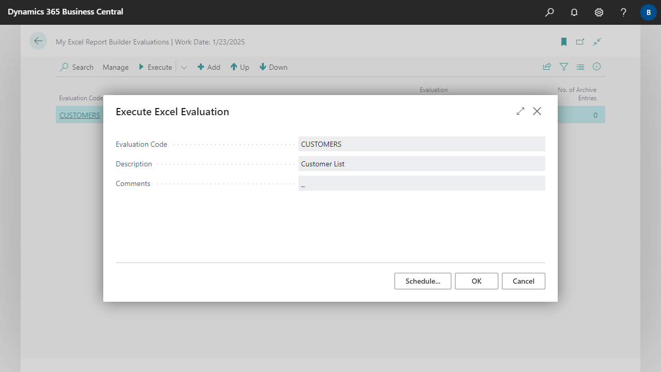Screen dimensions: 661x372
Task: Bookmark this page
Action: point(564,42)
